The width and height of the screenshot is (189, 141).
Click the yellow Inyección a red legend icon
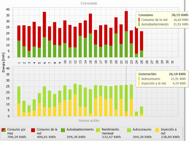point(157,130)
